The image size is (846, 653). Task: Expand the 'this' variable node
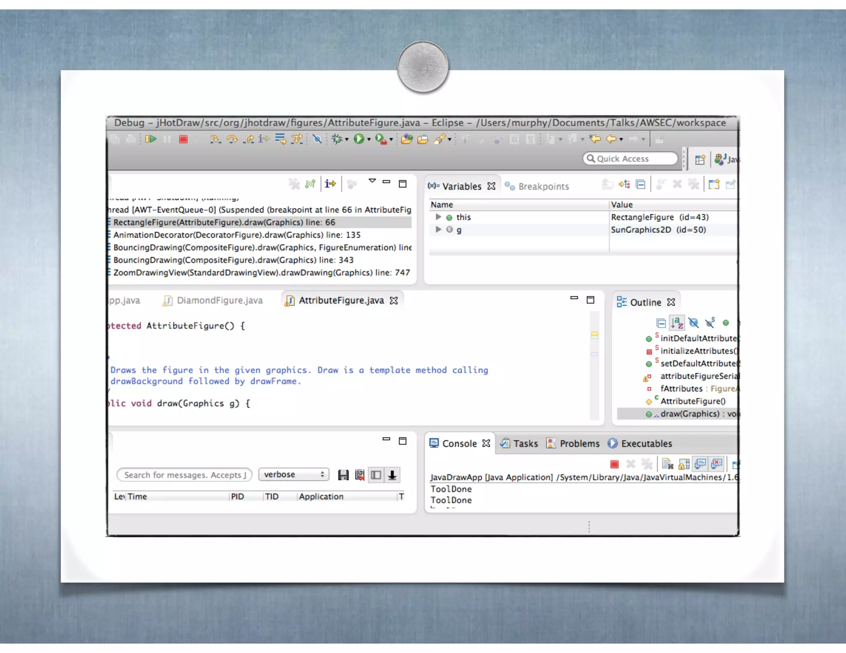click(438, 217)
